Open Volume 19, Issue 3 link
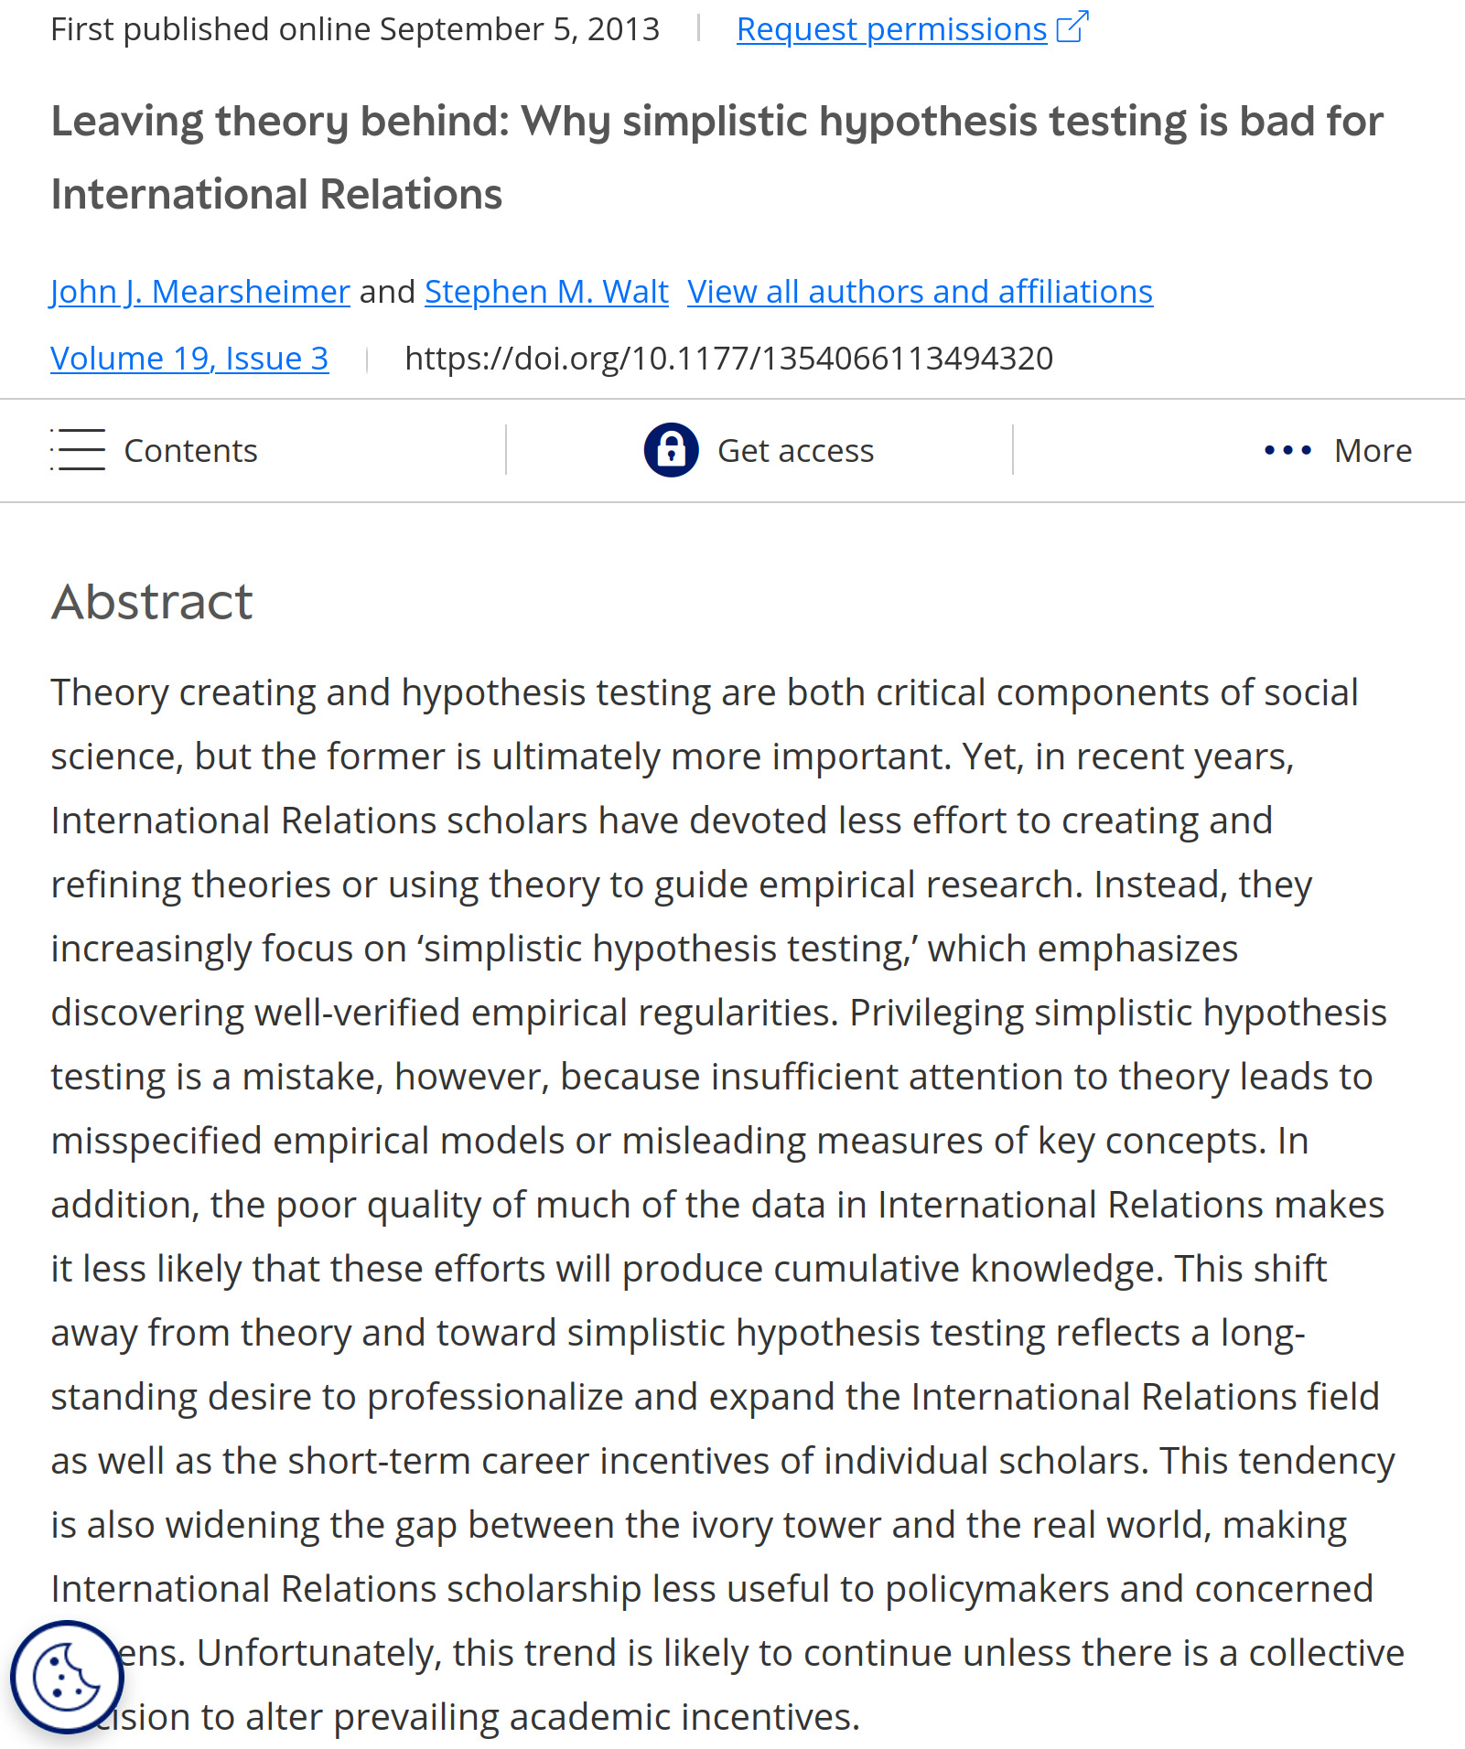This screenshot has height=1749, width=1465. (189, 359)
